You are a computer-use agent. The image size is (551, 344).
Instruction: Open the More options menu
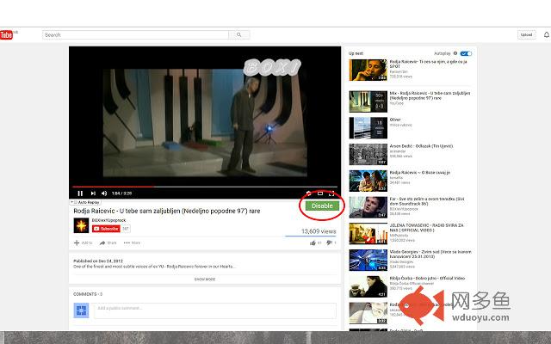[132, 243]
